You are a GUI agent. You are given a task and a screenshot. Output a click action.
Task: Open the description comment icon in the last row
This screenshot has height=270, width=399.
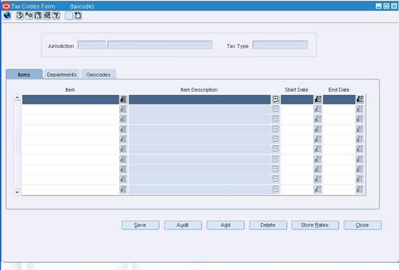pyautogui.click(x=275, y=189)
